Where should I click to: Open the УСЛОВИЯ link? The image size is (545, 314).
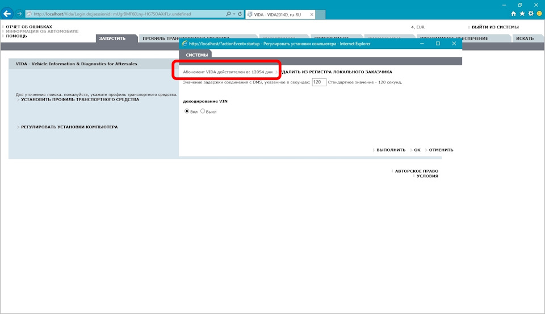[x=427, y=176]
